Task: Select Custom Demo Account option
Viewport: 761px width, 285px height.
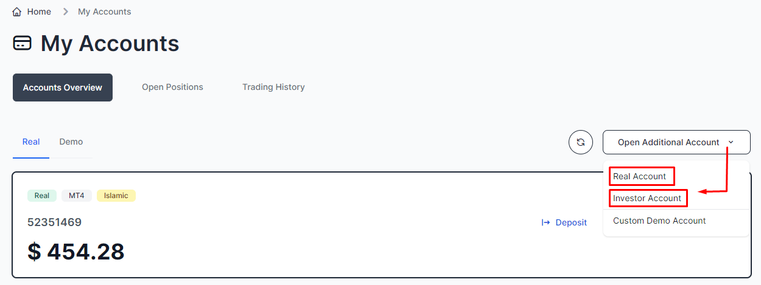Action: (659, 221)
